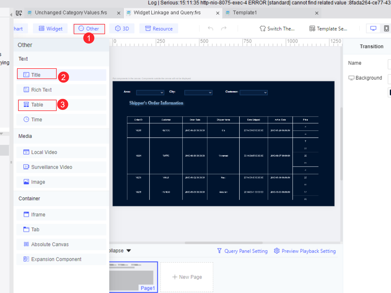Open the Area dropdown in canvas
The width and height of the screenshot is (391, 293).
(150, 93)
